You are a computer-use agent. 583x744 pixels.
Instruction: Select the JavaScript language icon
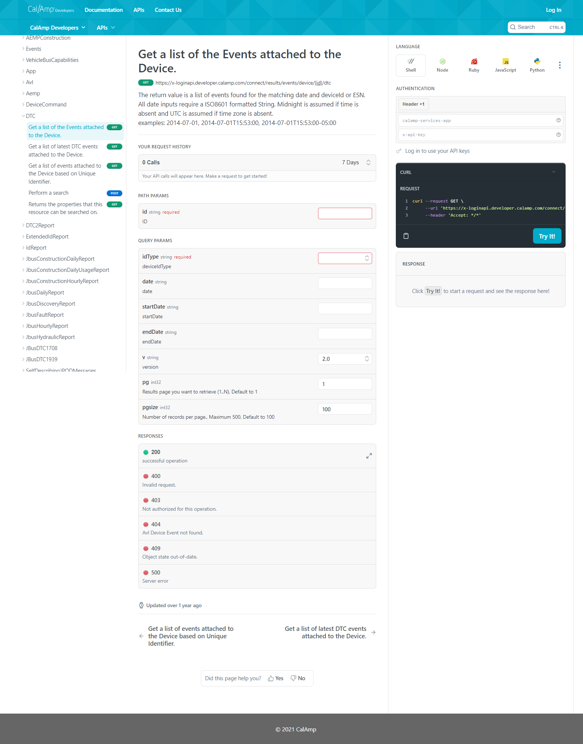(506, 65)
